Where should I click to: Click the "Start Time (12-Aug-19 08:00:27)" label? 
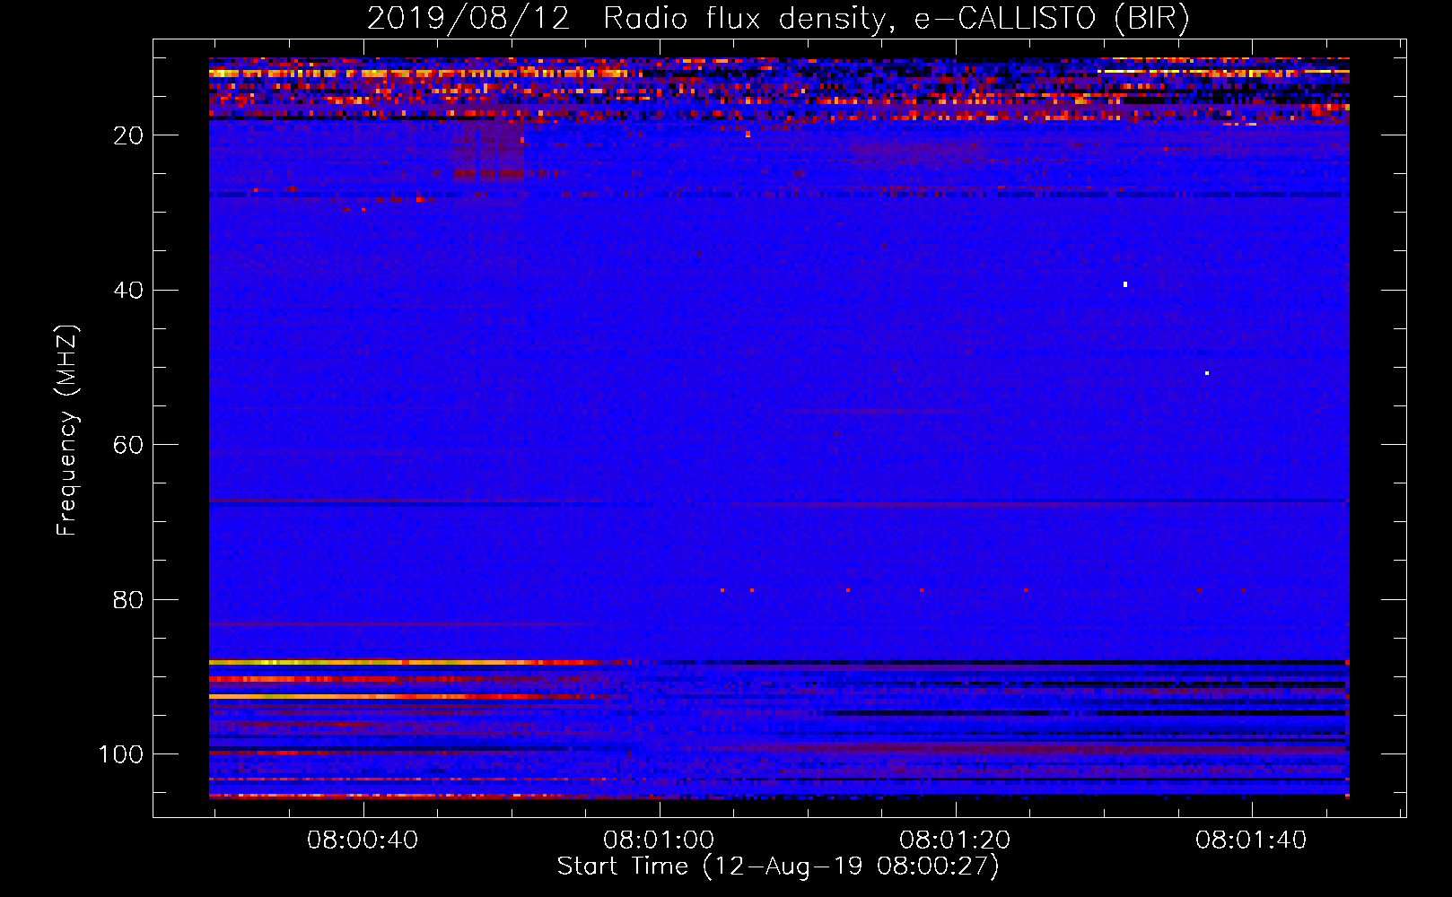778,867
